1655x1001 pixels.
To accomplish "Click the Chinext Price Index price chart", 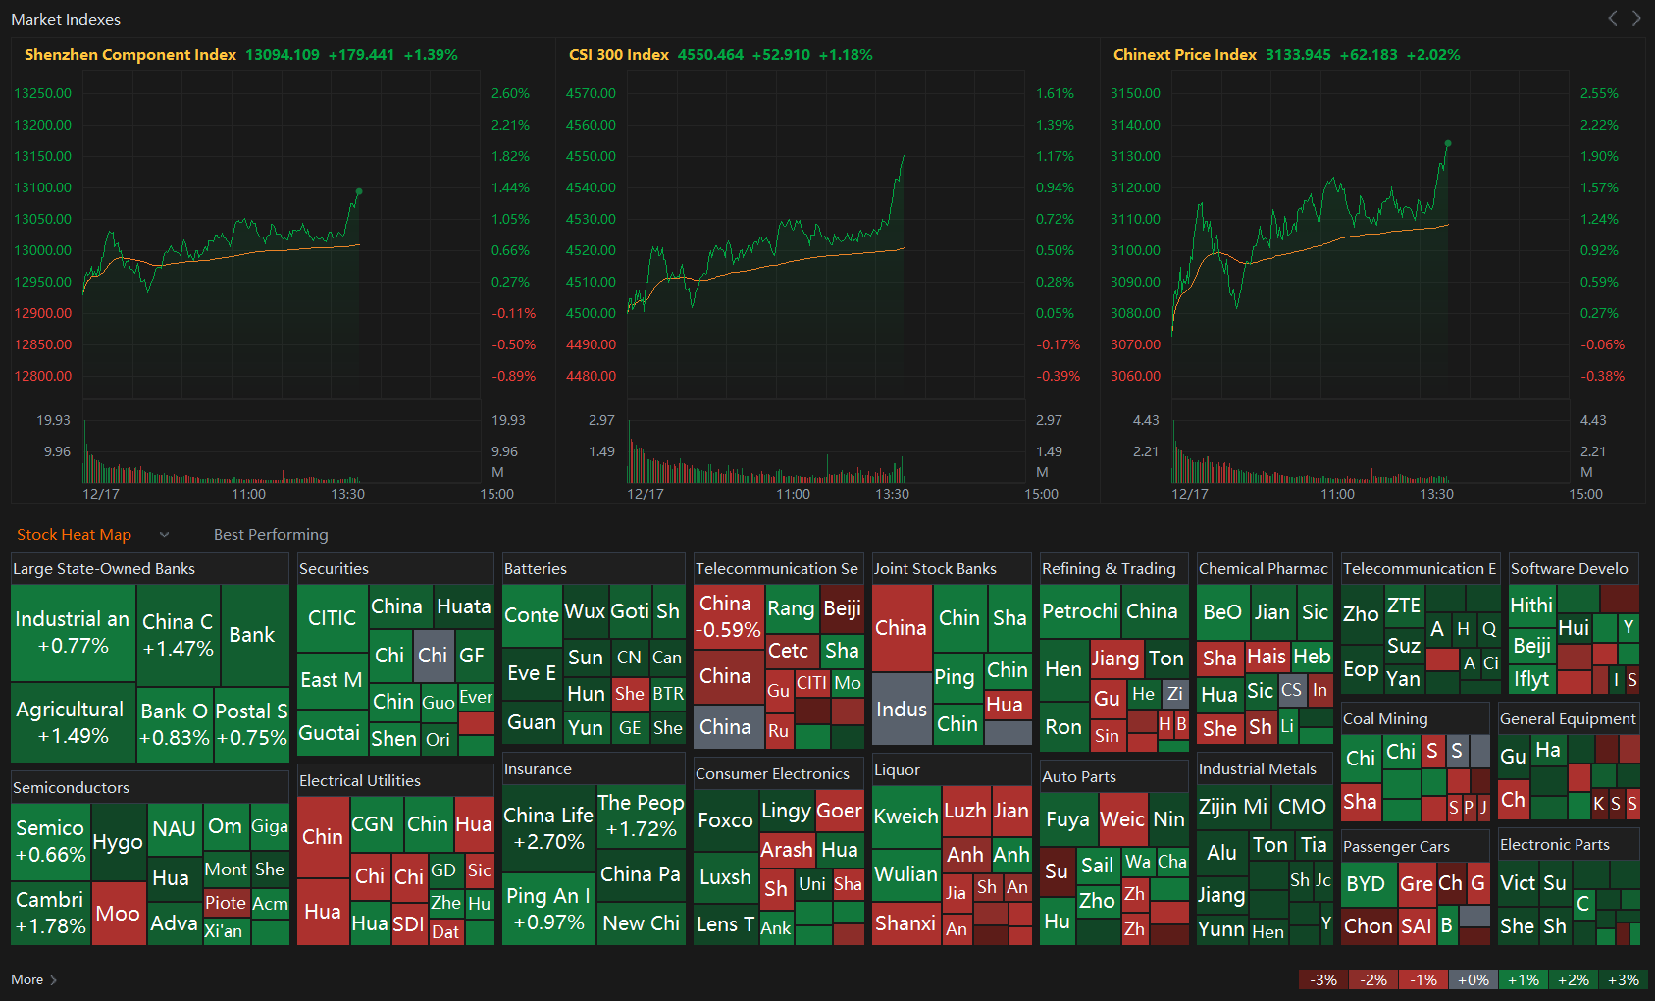I will pyautogui.click(x=1371, y=235).
